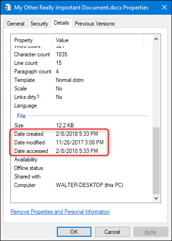Click the scrollbar down arrow
Image resolution: width=172 pixels, height=241 pixels.
point(156,198)
